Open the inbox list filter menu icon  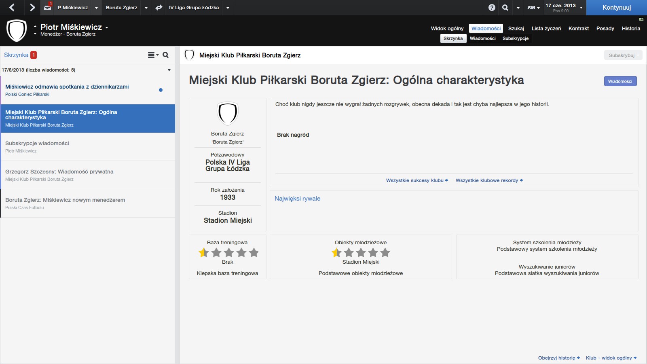pyautogui.click(x=152, y=55)
